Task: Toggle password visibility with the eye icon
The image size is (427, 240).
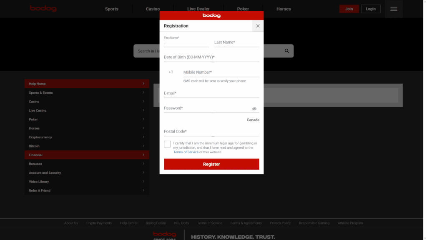Action: pyautogui.click(x=254, y=108)
